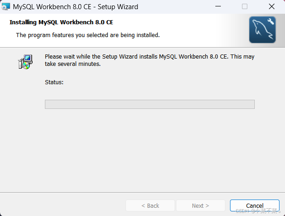Viewport: 285px width, 216px height.
Task: Close the Setup Wizard window
Action: click(272, 6)
